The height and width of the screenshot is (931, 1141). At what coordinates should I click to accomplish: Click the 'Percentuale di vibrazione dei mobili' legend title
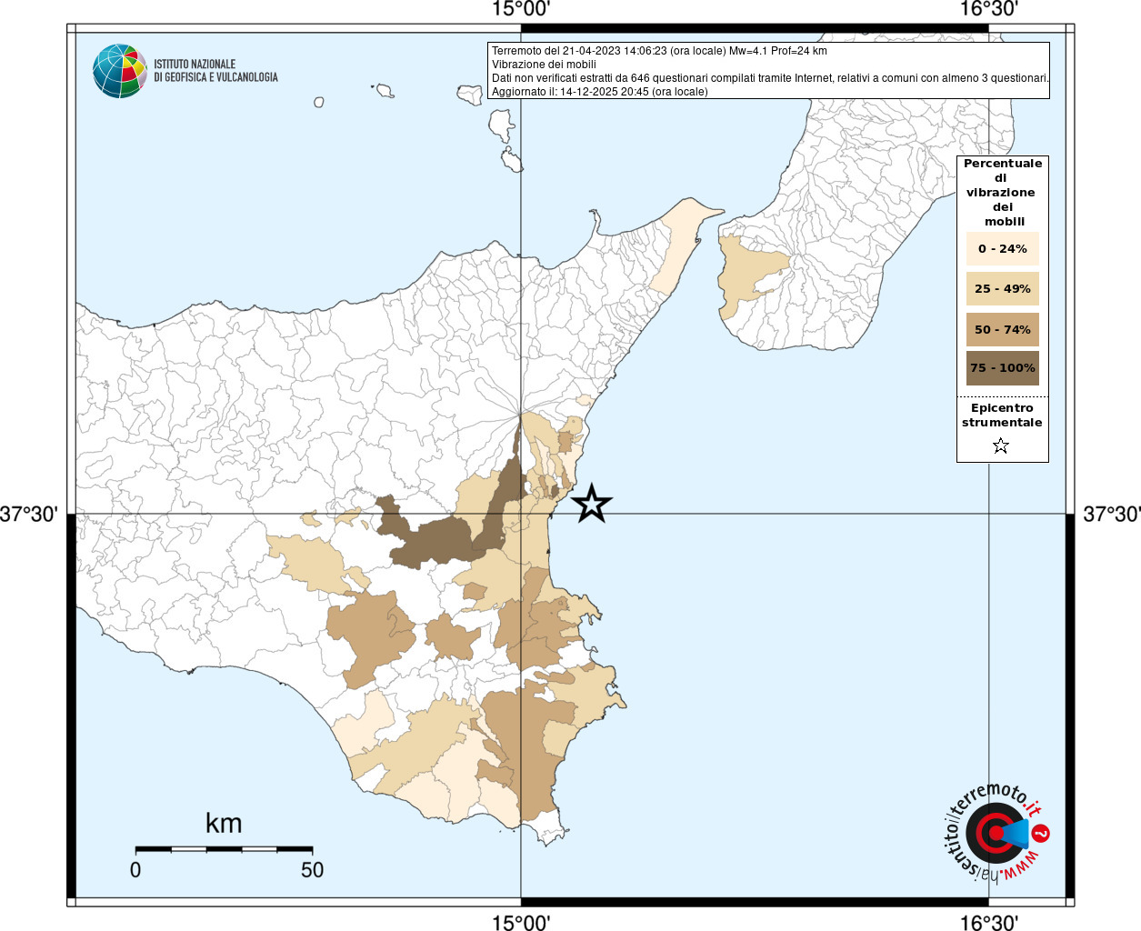(x=1002, y=193)
